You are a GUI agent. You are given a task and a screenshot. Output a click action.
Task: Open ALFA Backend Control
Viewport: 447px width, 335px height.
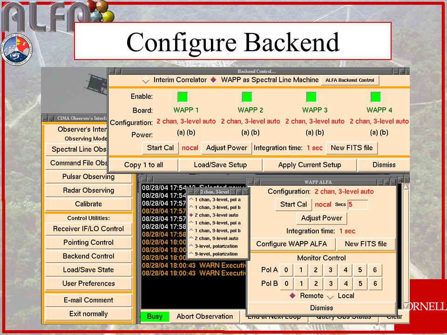(350, 80)
